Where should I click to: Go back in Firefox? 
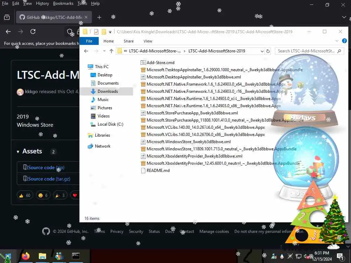click(8, 32)
